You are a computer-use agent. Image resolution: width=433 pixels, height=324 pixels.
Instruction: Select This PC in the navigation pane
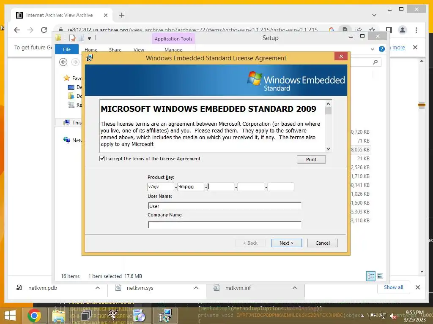(72, 123)
